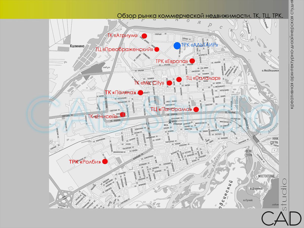Select the ТЦ «Палалар» text label
Screen dimensions: 304x228
[x=203, y=78]
